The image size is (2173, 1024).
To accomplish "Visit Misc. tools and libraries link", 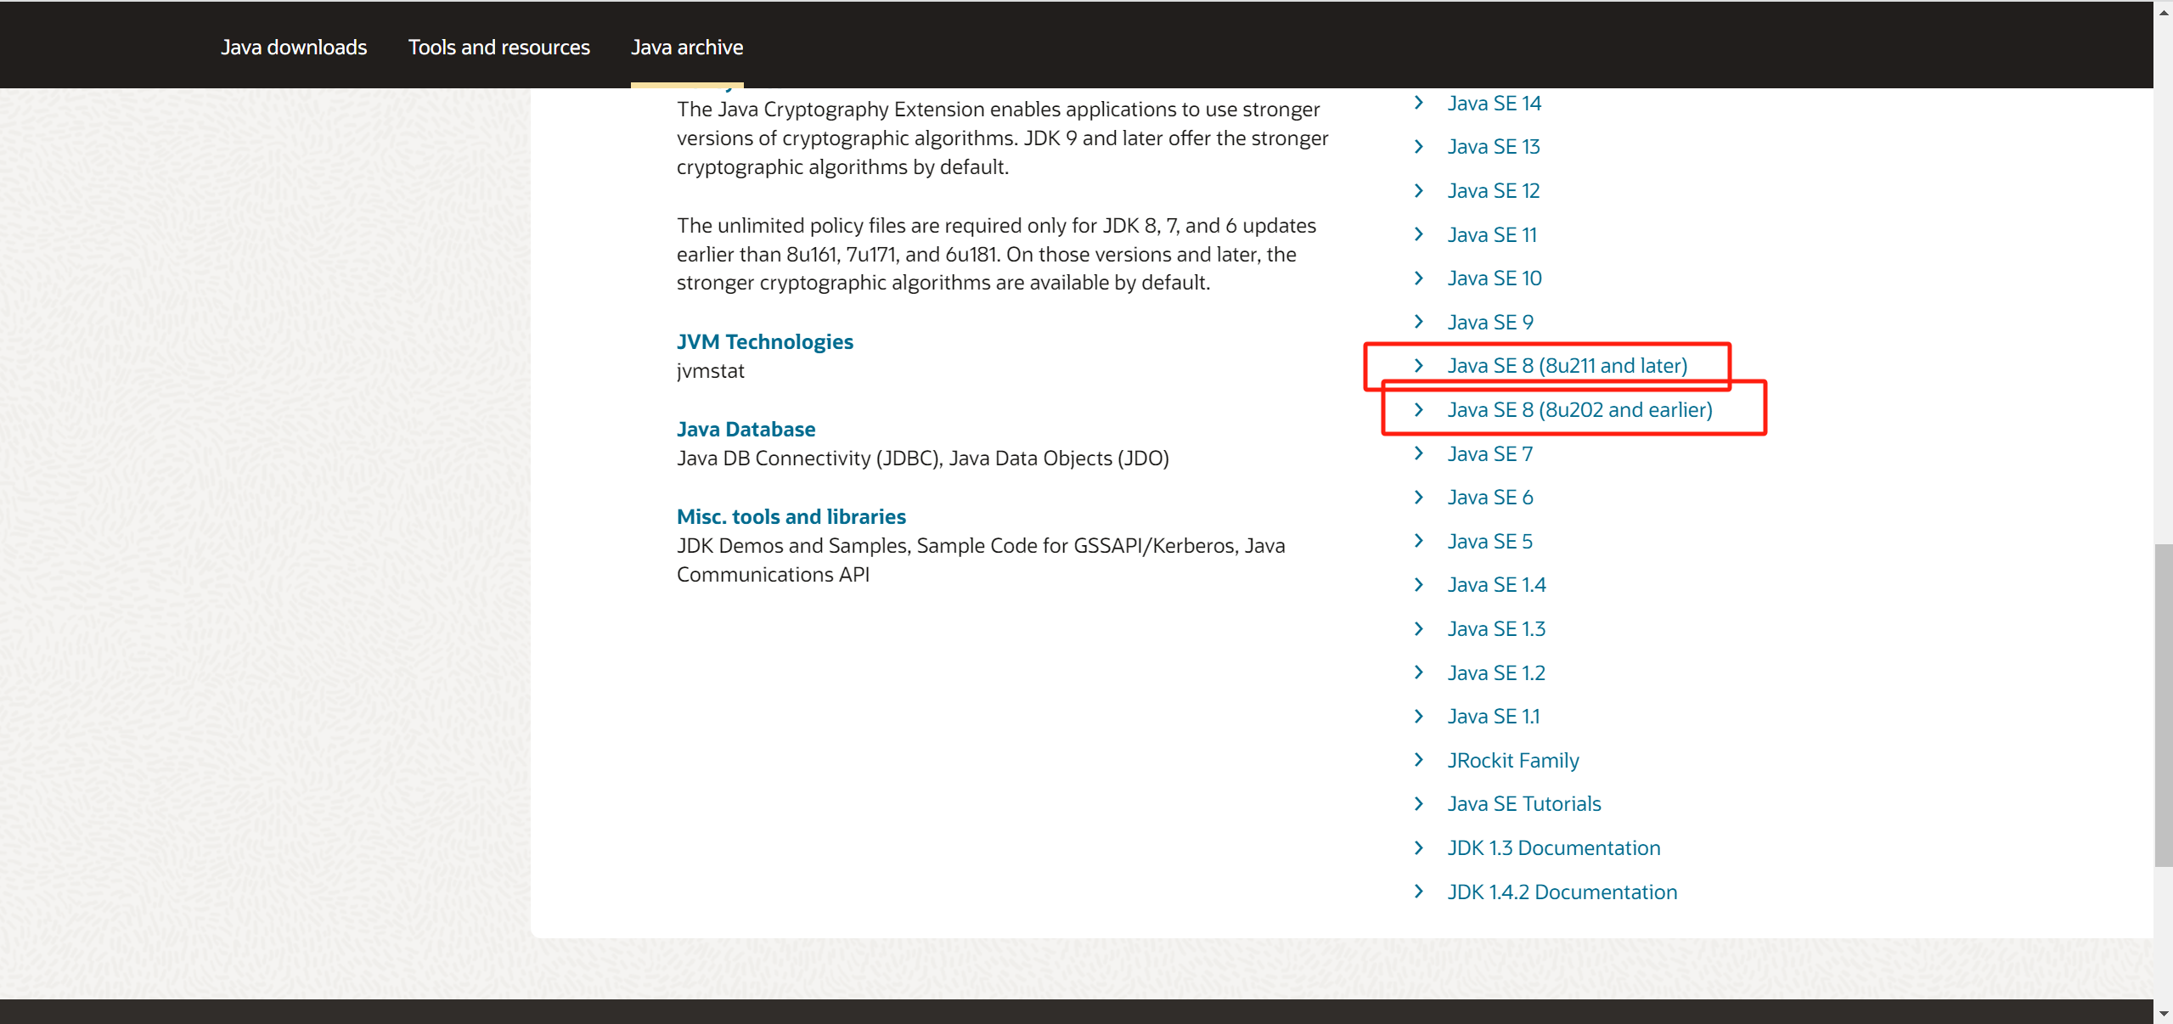I will coord(791,517).
